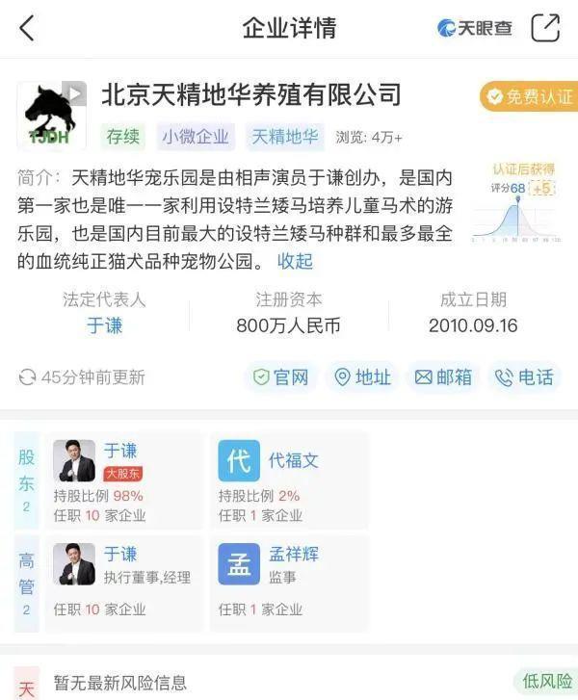The height and width of the screenshot is (700, 578).
Task: Open the 高管 executives section tab
Action: click(x=26, y=583)
